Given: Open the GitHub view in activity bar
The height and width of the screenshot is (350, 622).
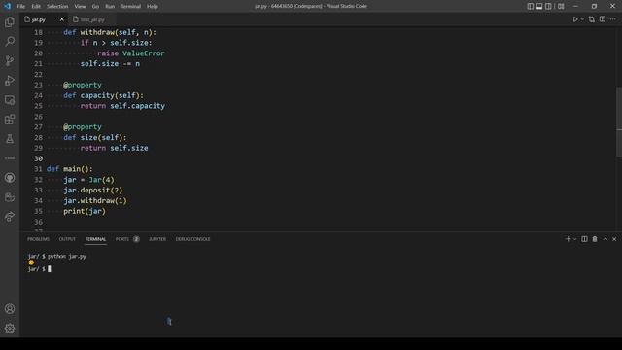Looking at the screenshot, I should [10, 178].
